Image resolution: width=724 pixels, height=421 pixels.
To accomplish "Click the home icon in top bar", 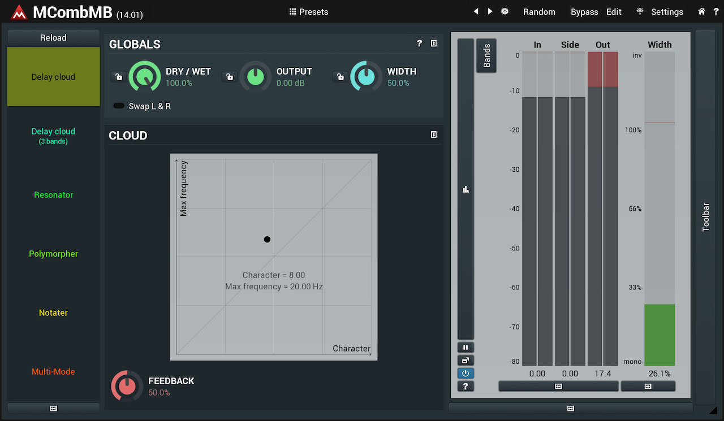I will 701,11.
